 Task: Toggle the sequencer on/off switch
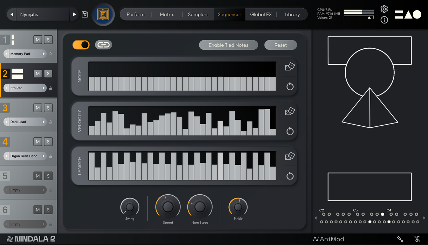point(81,45)
